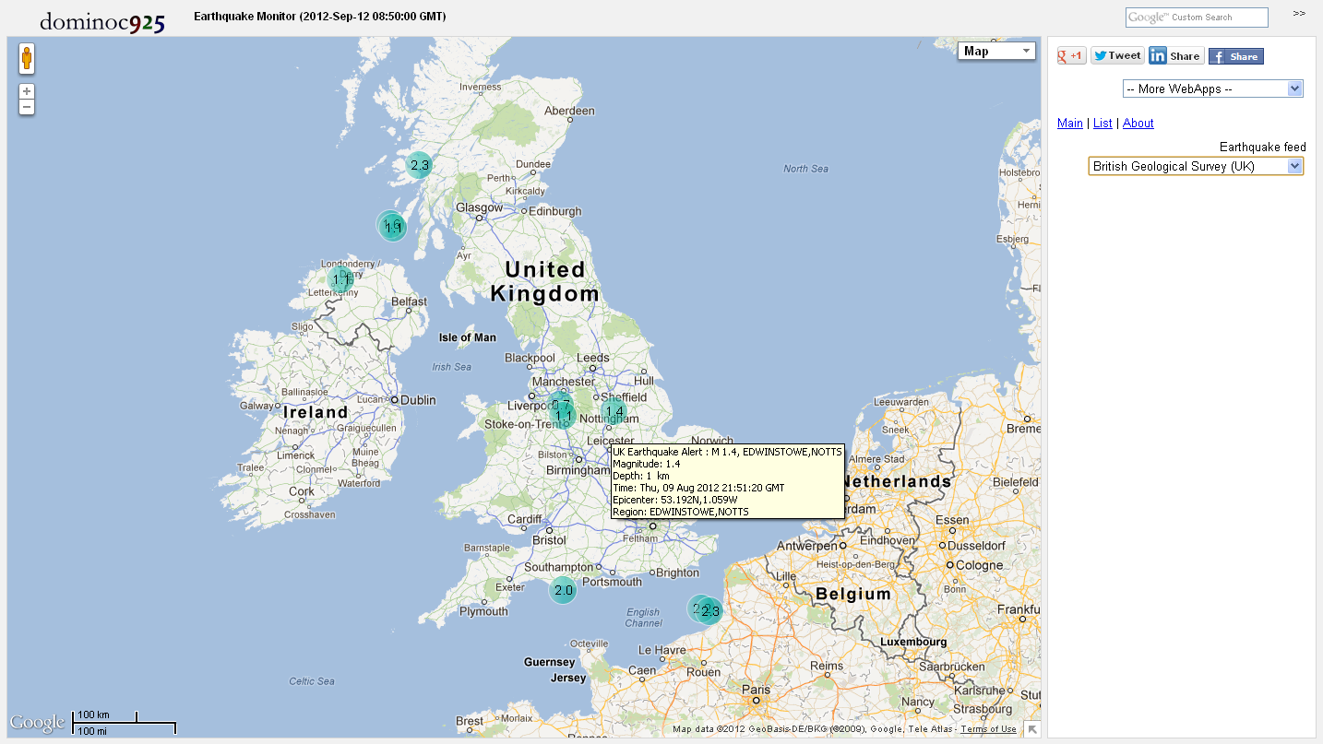Image resolution: width=1323 pixels, height=744 pixels.
Task: Open the More WebApps dropdown
Action: pos(1212,89)
